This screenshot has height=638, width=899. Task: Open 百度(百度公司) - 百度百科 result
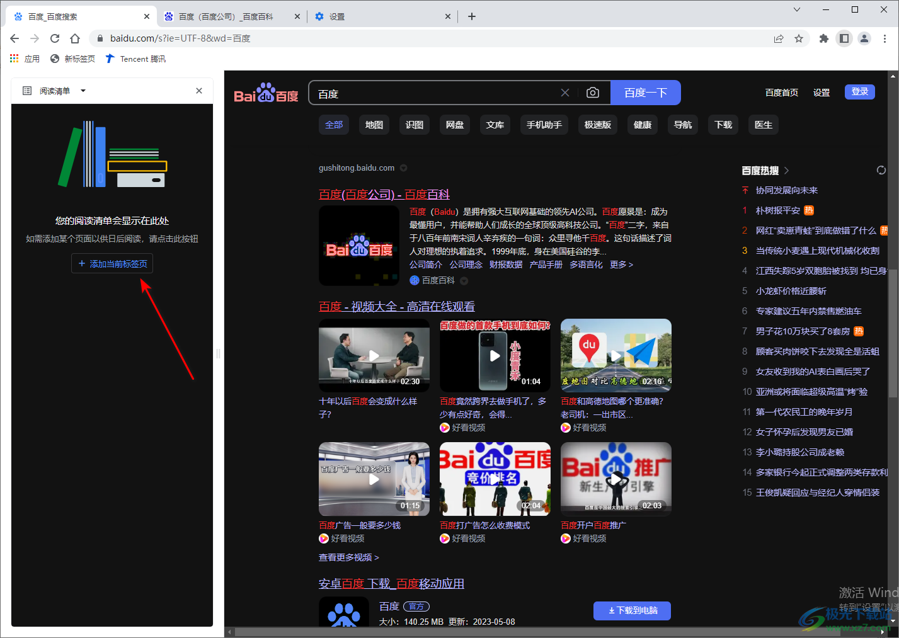pos(384,195)
